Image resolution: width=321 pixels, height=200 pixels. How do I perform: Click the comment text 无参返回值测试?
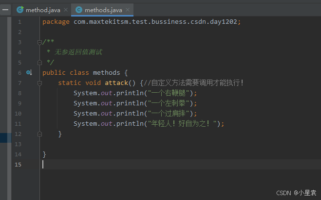click(78, 52)
